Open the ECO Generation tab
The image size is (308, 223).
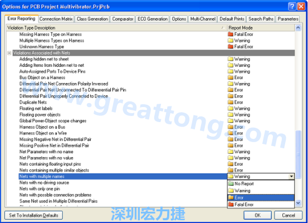tap(153, 19)
